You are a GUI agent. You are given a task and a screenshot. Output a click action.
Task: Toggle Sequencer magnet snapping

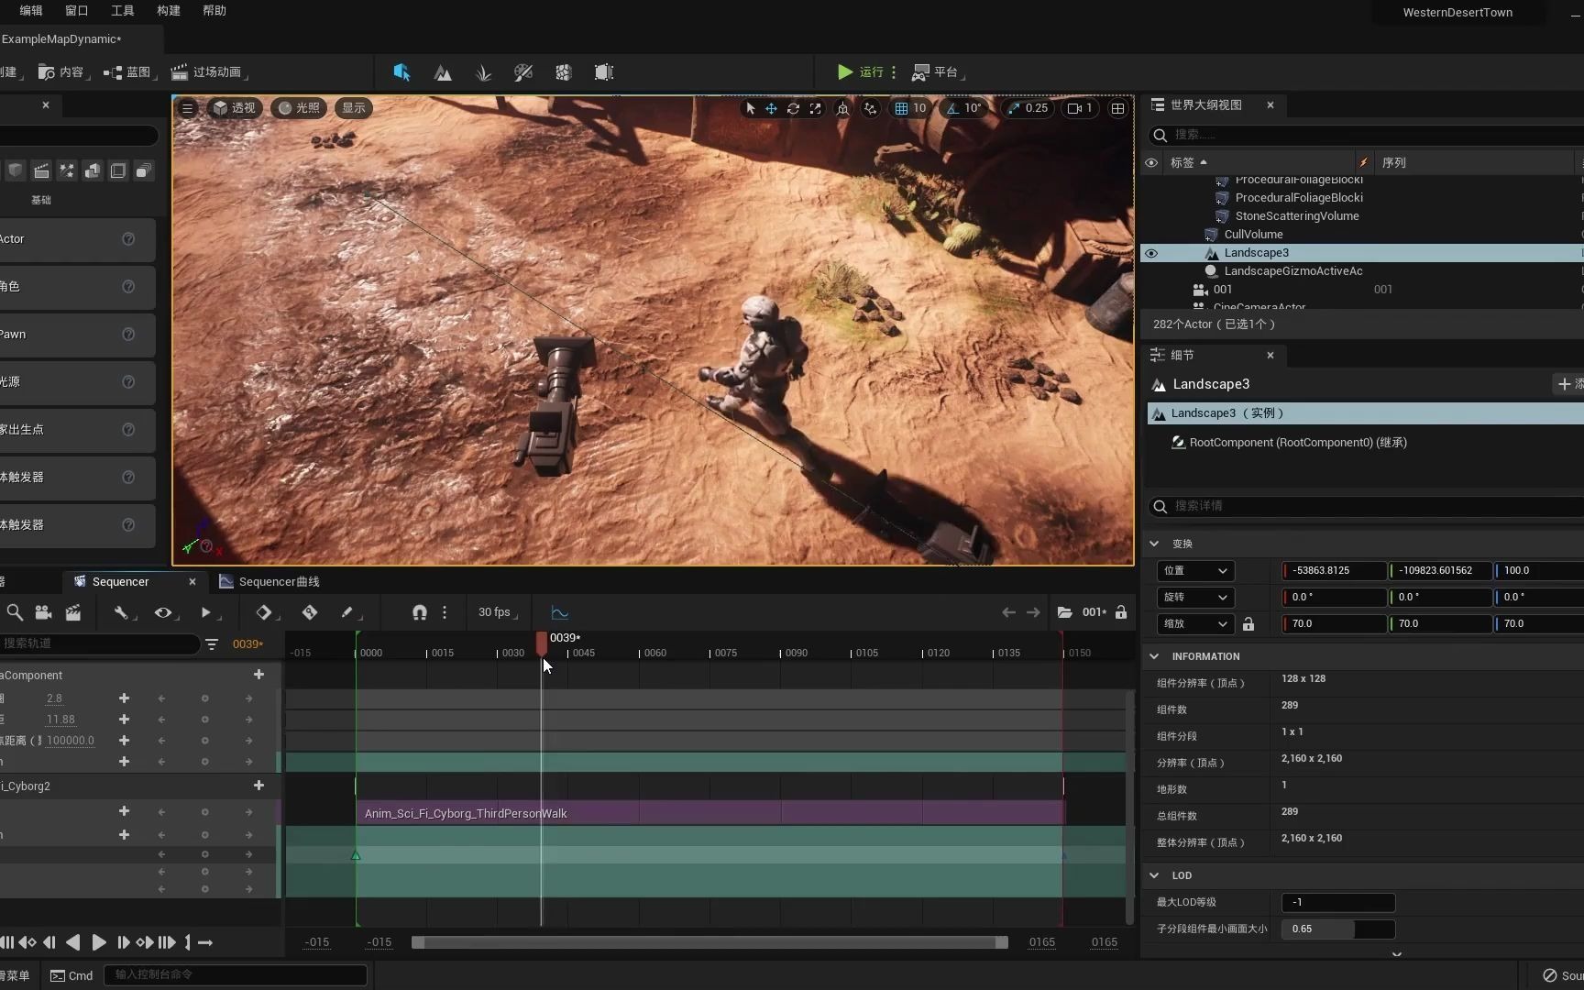click(419, 612)
